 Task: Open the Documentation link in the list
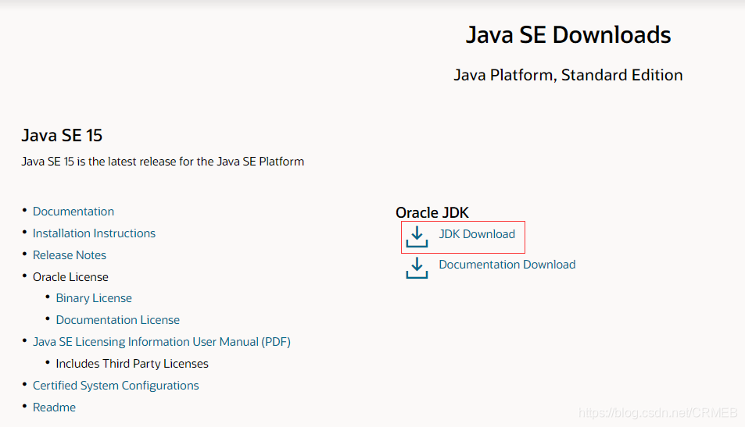(73, 211)
